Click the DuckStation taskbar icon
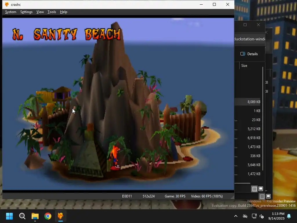Screen dimensions: 297x223 coord(61,216)
